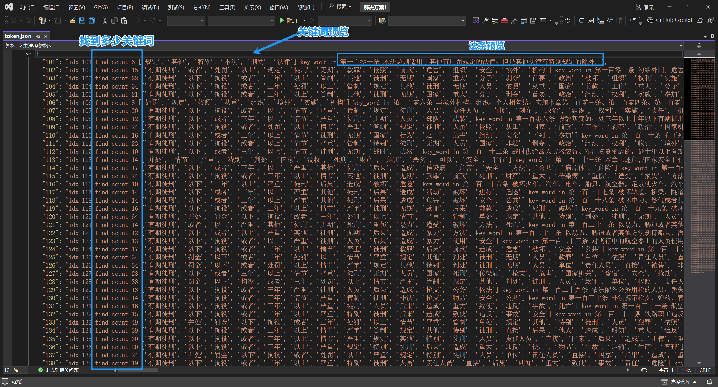Click the Save All toolbar icon
The image size is (718, 387).
pos(92,20)
